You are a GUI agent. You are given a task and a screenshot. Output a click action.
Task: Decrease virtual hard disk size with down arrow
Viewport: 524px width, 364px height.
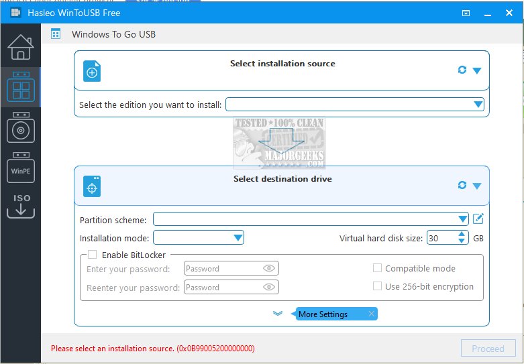(x=462, y=241)
